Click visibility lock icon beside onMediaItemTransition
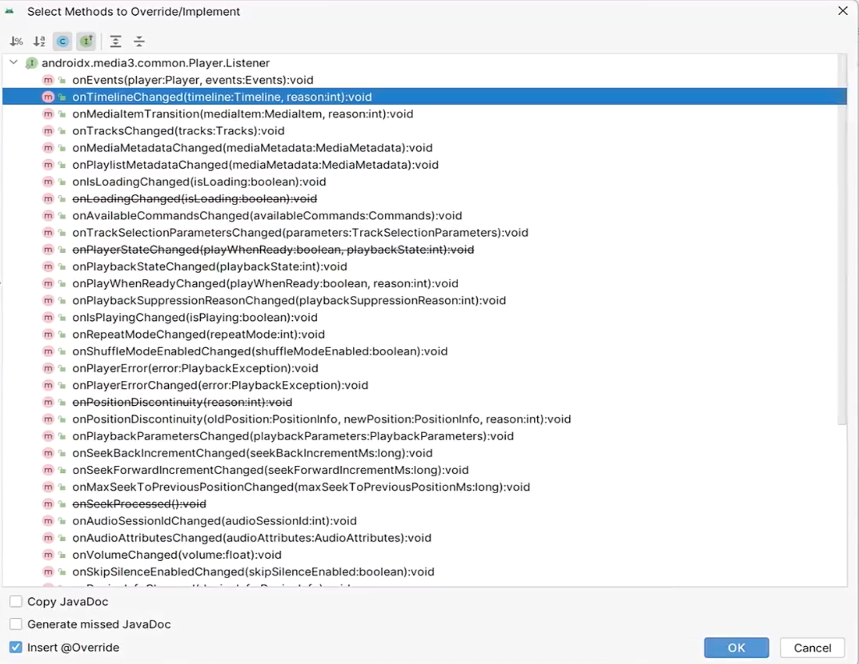This screenshot has width=859, height=664. (x=62, y=114)
